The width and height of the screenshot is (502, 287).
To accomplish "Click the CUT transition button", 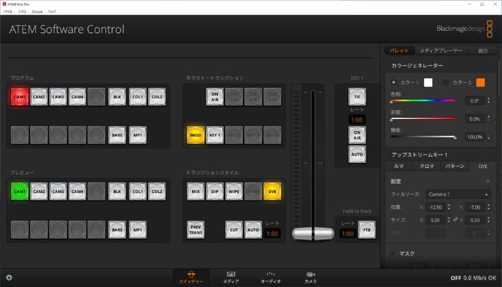I will click(x=233, y=229).
